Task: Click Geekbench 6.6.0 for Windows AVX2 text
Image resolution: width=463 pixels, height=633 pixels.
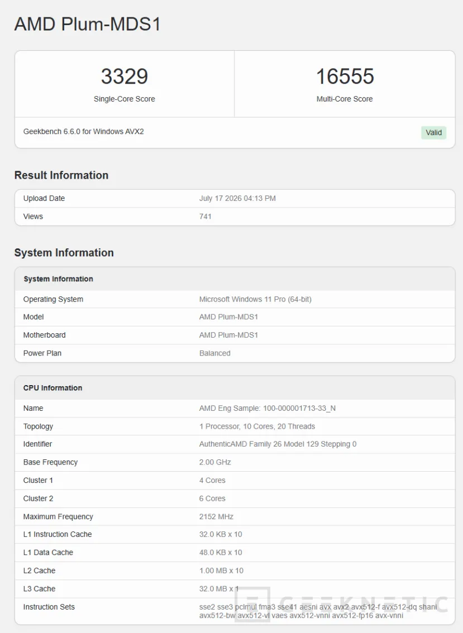Action: tap(84, 132)
